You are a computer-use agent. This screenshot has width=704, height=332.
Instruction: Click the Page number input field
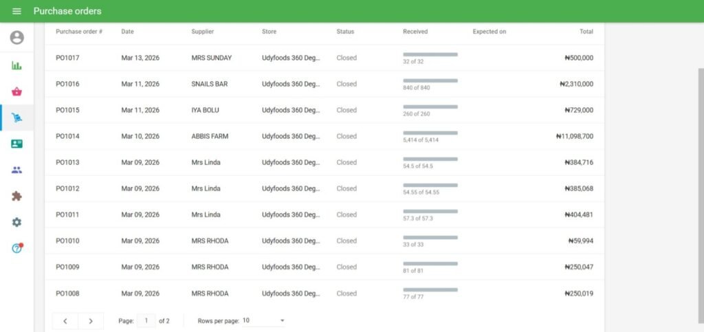pos(146,321)
